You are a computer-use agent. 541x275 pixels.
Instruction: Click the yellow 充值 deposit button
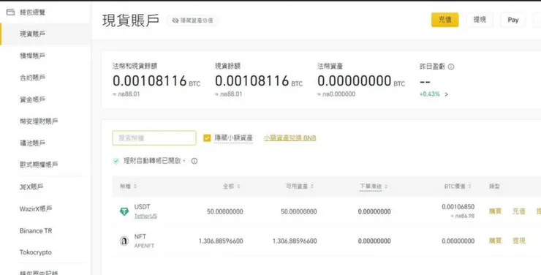tap(444, 20)
